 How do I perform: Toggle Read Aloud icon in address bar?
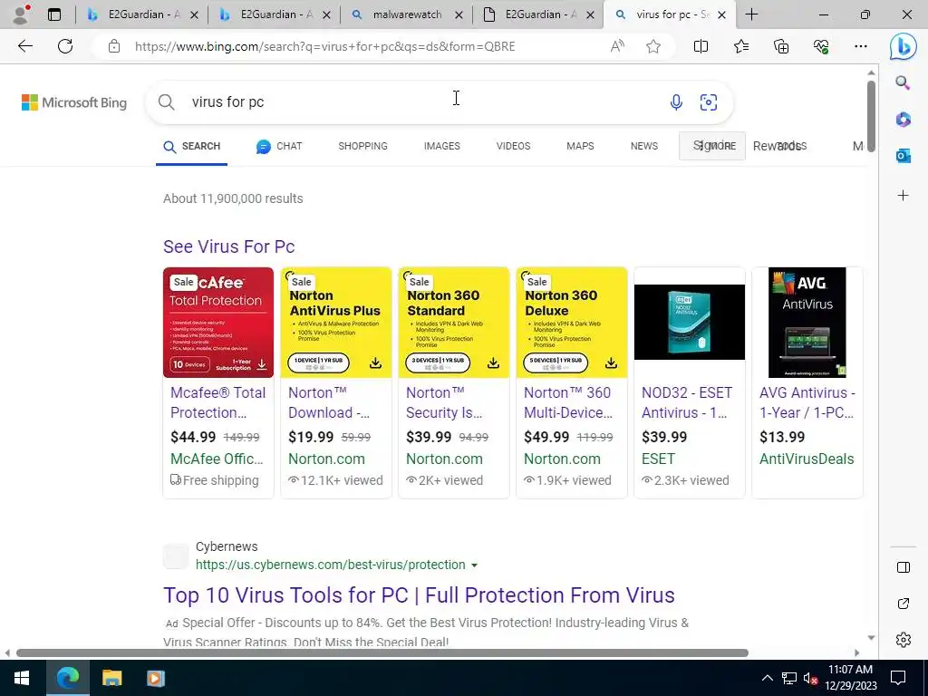pyautogui.click(x=617, y=46)
